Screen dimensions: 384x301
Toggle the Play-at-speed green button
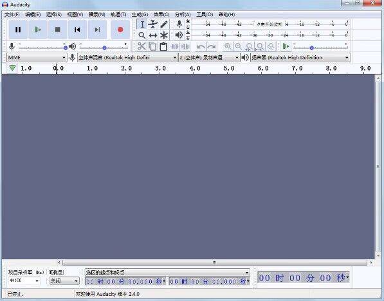pyautogui.click(x=286, y=46)
